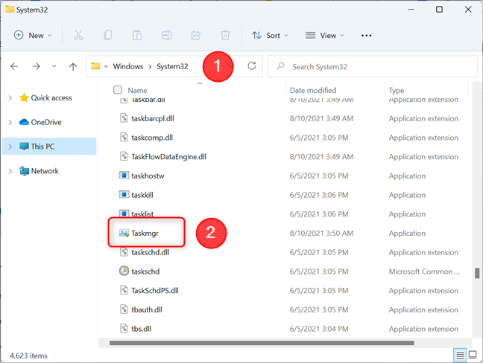This screenshot has width=483, height=363.
Task: Open the New item menu
Action: coord(32,36)
